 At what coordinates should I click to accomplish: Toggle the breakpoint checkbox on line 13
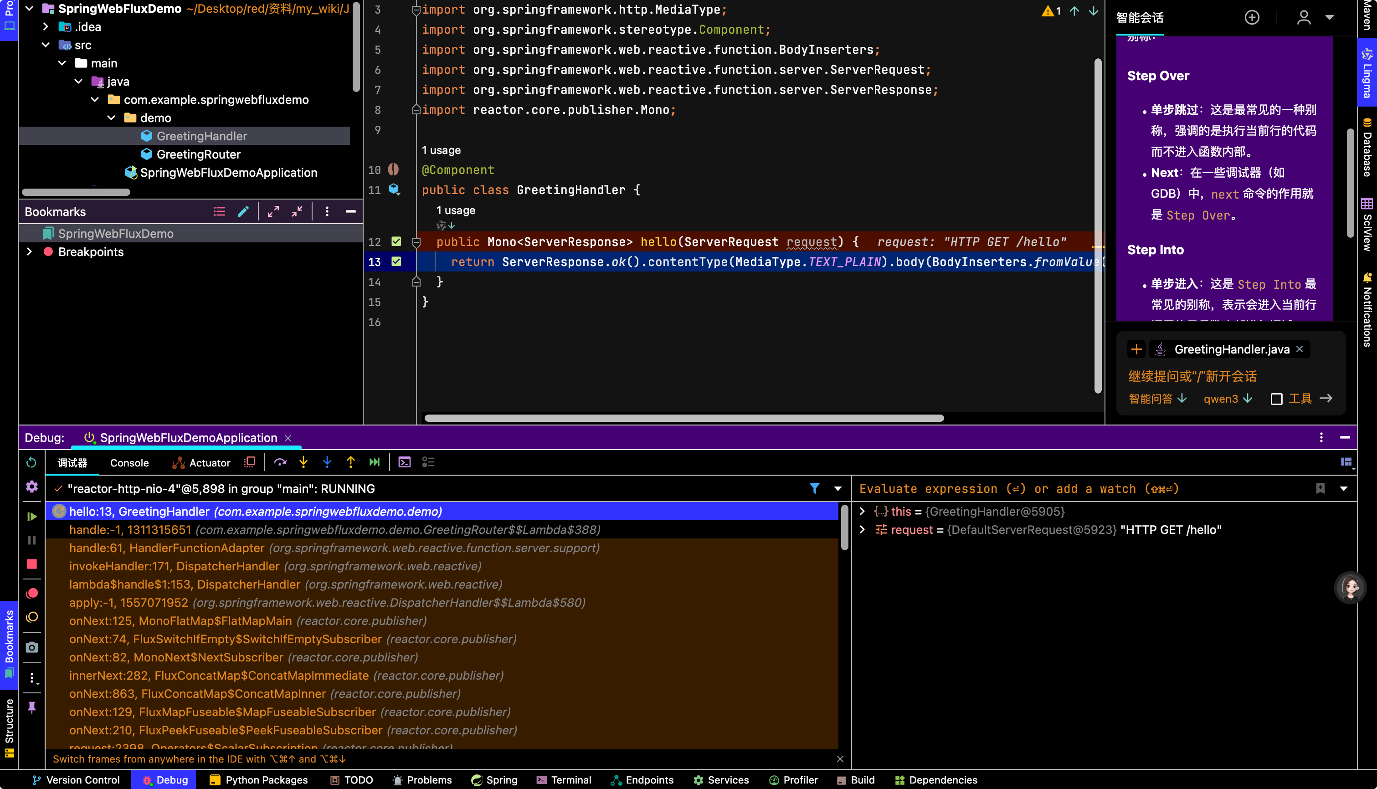tap(396, 262)
